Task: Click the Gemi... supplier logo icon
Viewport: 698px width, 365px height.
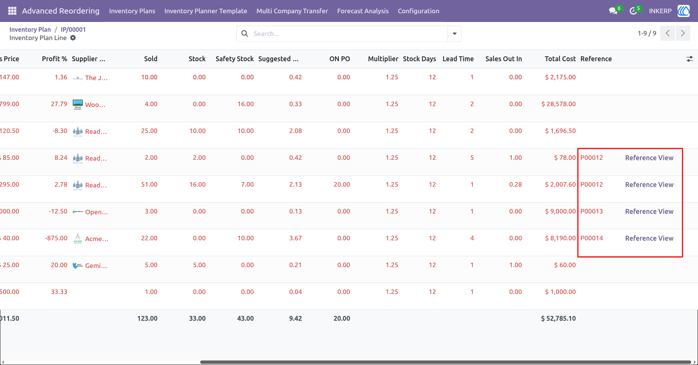Action: click(78, 266)
